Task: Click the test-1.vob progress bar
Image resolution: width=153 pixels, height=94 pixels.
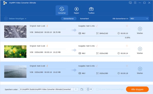Action: point(80,36)
